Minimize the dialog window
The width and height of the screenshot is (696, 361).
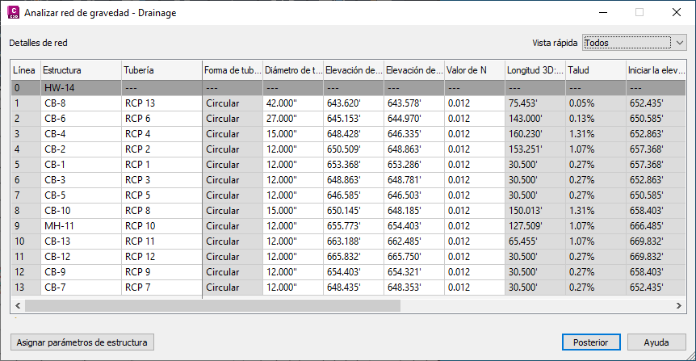coord(603,12)
